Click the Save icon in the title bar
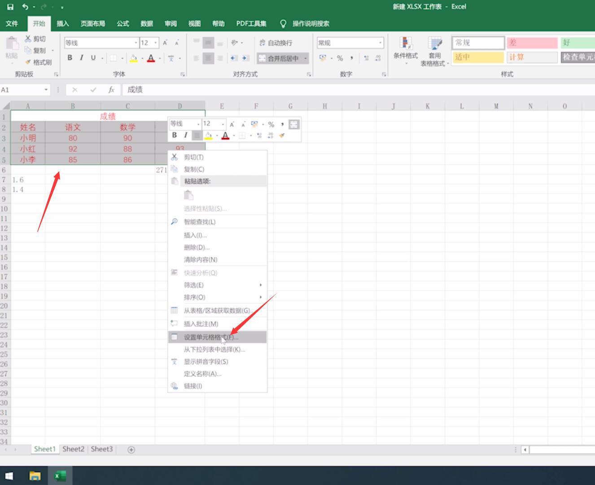Viewport: 595px width, 485px height. tap(10, 7)
